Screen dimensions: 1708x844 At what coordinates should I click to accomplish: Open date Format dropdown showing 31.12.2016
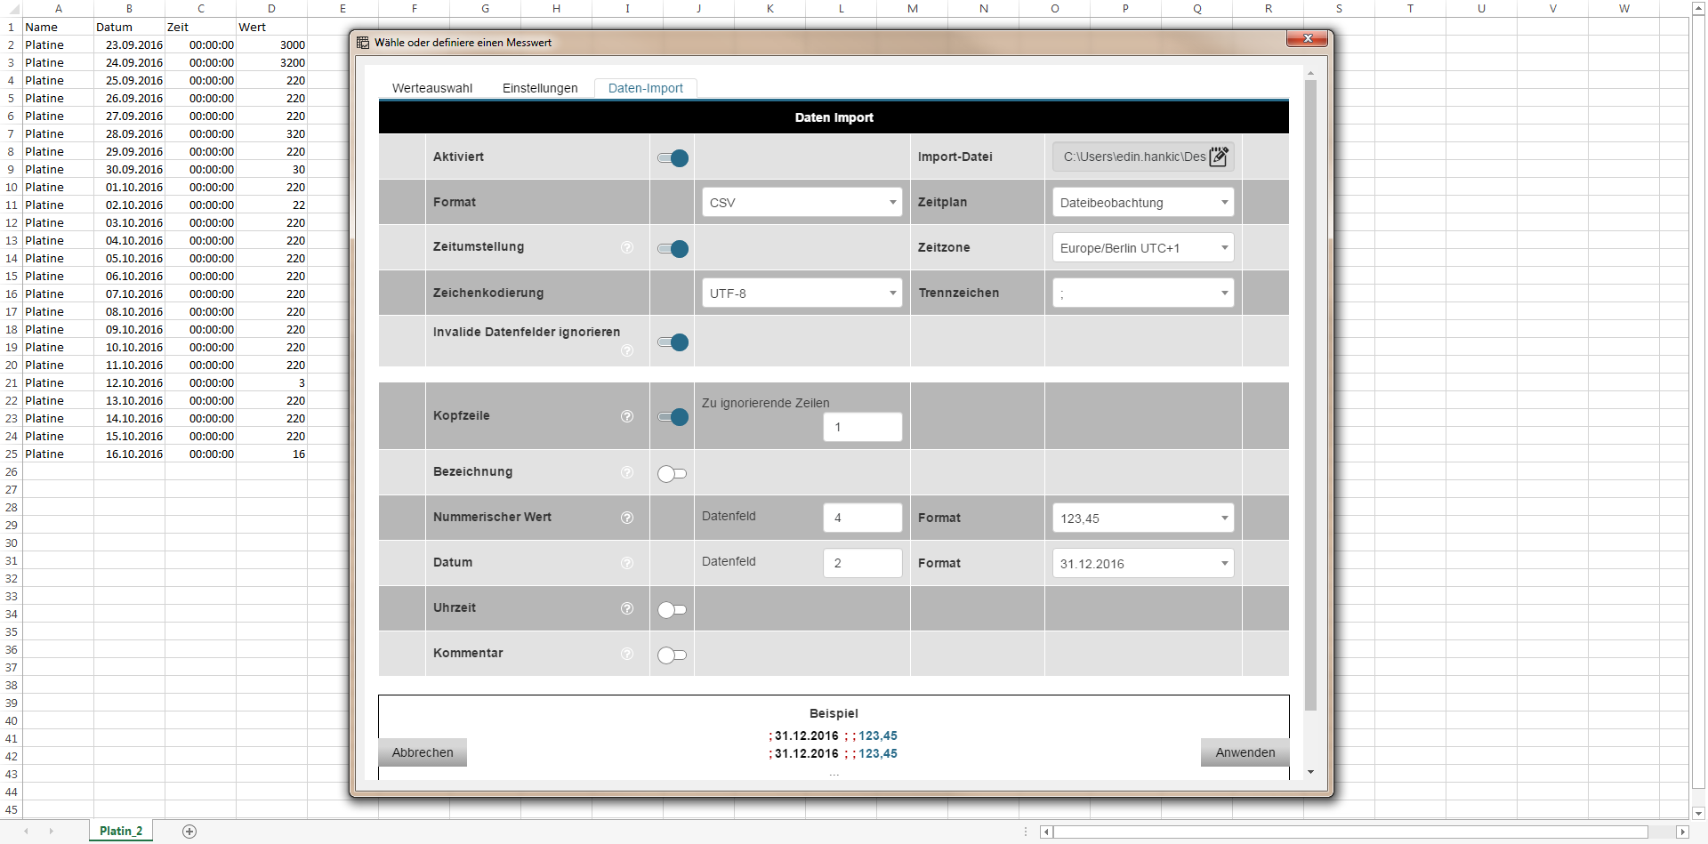pos(1143,564)
